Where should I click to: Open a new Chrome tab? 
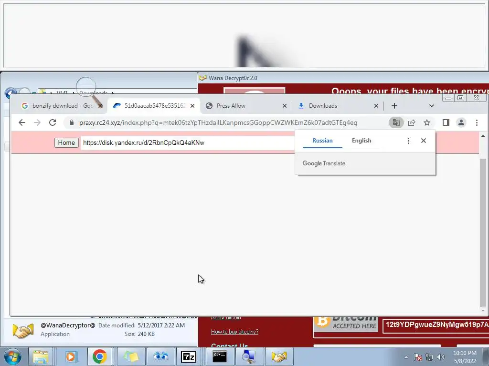[x=394, y=106]
